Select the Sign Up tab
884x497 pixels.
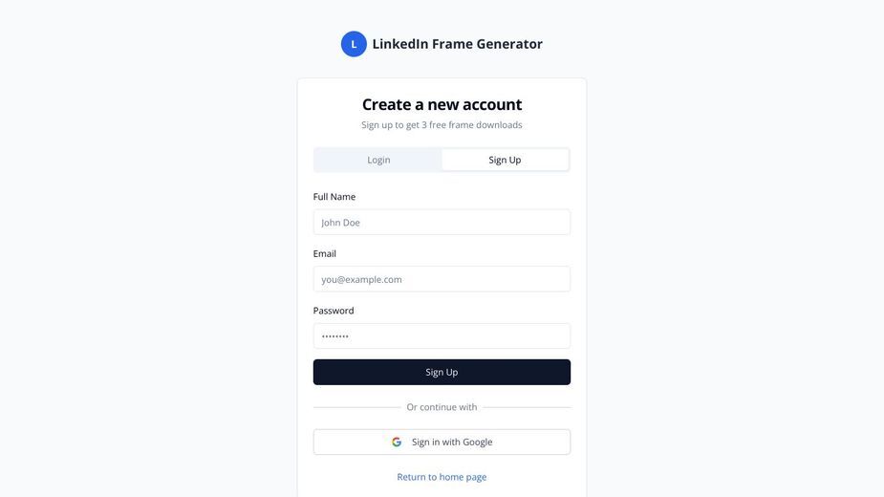tap(506, 161)
